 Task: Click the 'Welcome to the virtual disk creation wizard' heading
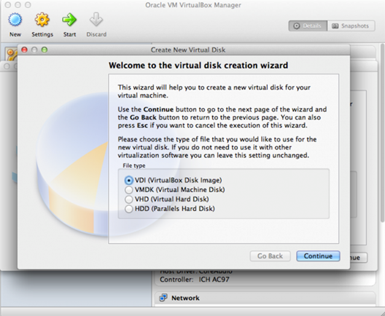[198, 65]
